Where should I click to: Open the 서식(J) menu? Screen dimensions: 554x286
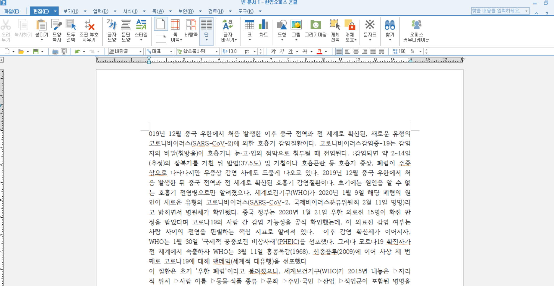tap(131, 11)
